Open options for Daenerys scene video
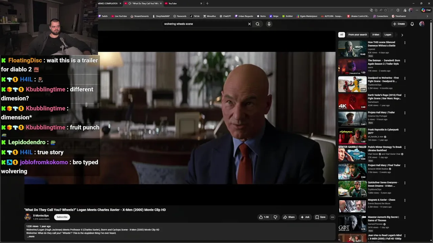Viewport: 433px width, 243px height. tap(405, 43)
